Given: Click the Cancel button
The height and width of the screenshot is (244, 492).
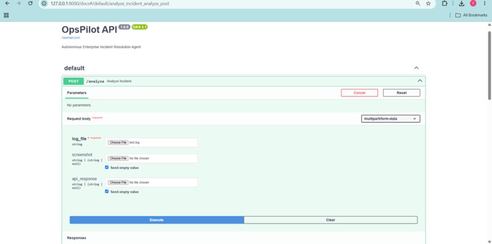Looking at the screenshot, I should [360, 93].
